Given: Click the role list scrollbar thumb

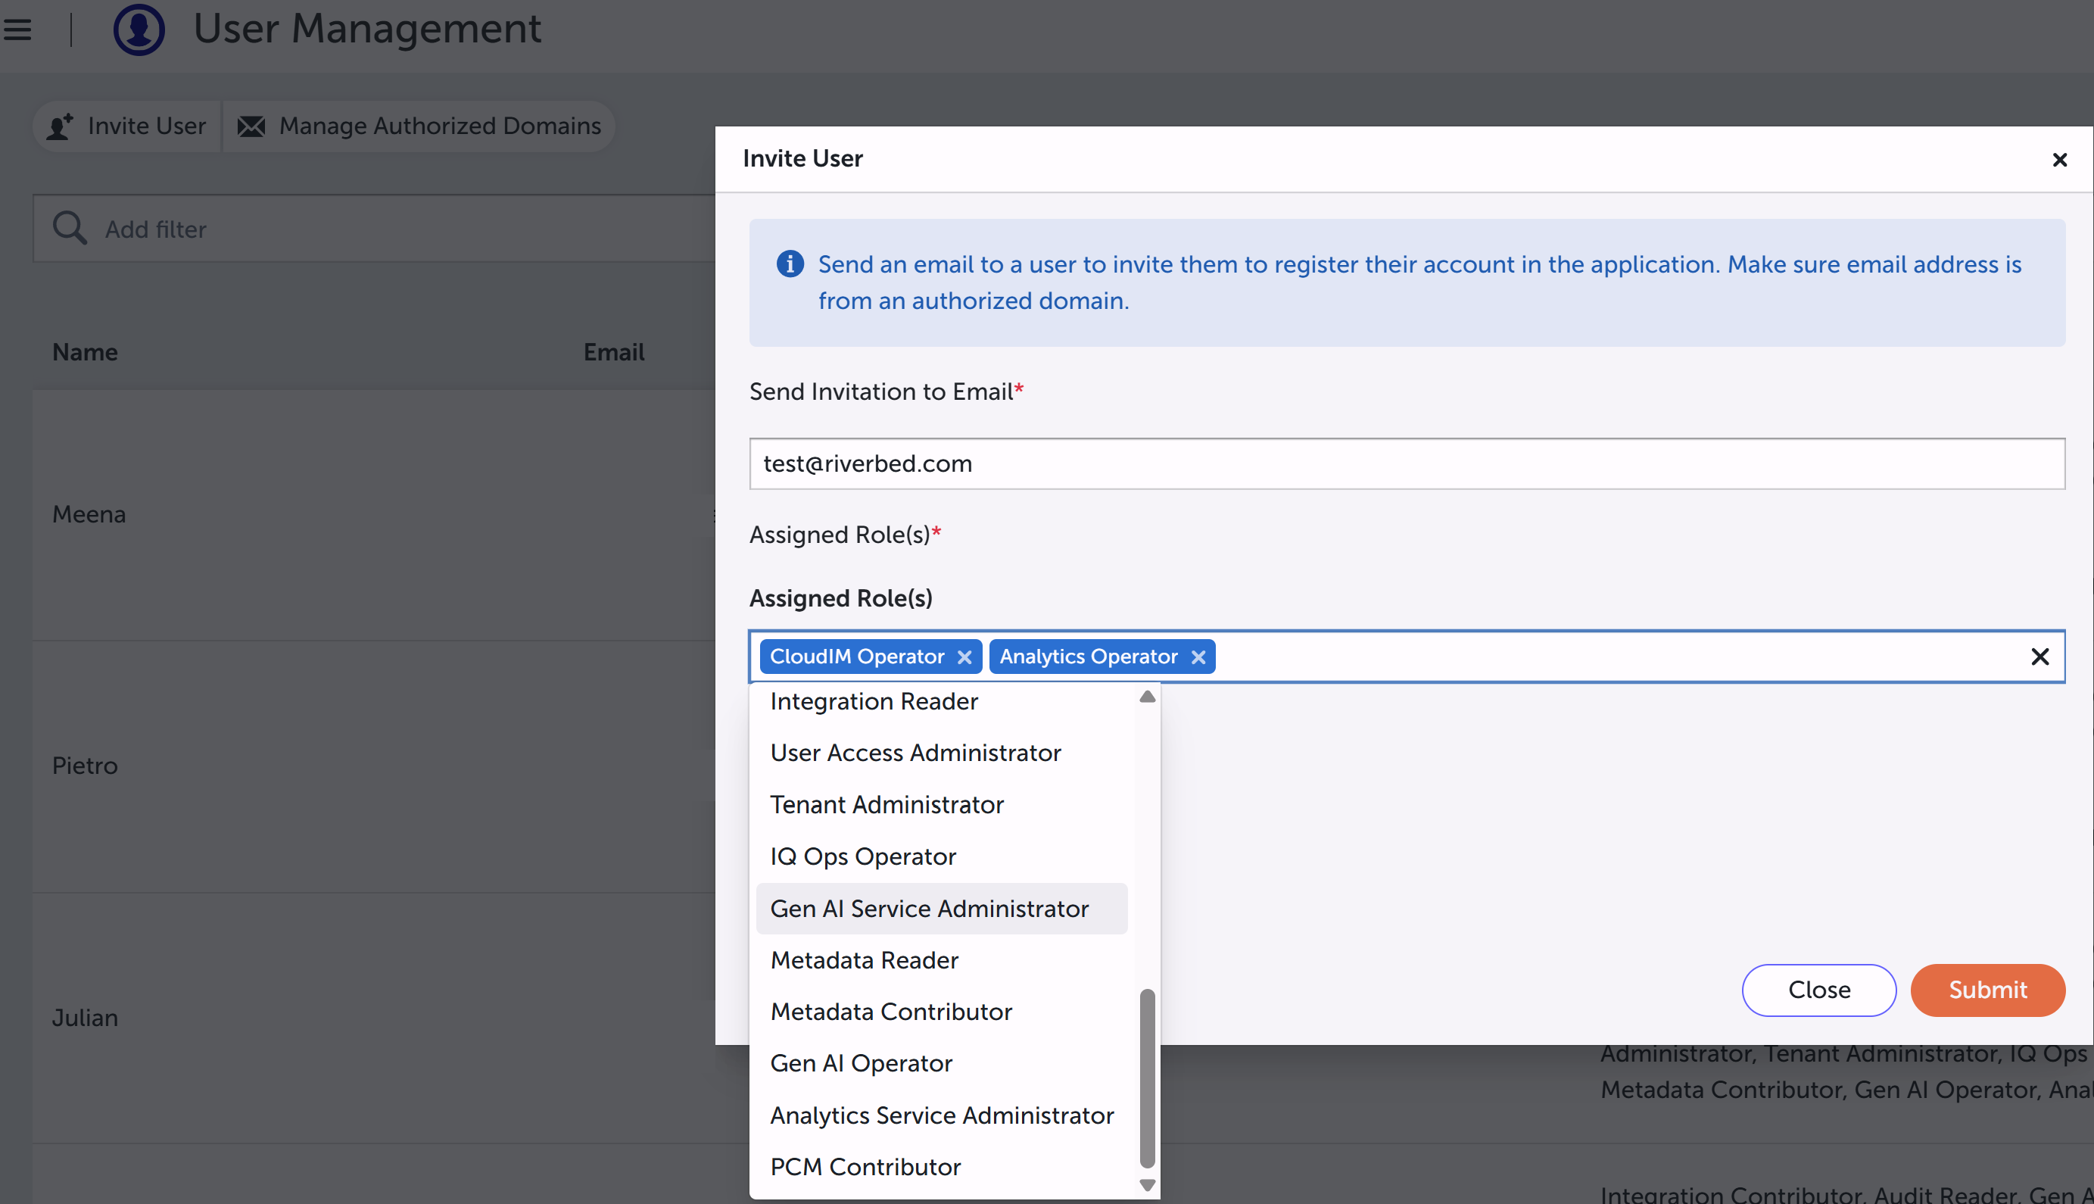Looking at the screenshot, I should click(1147, 1078).
